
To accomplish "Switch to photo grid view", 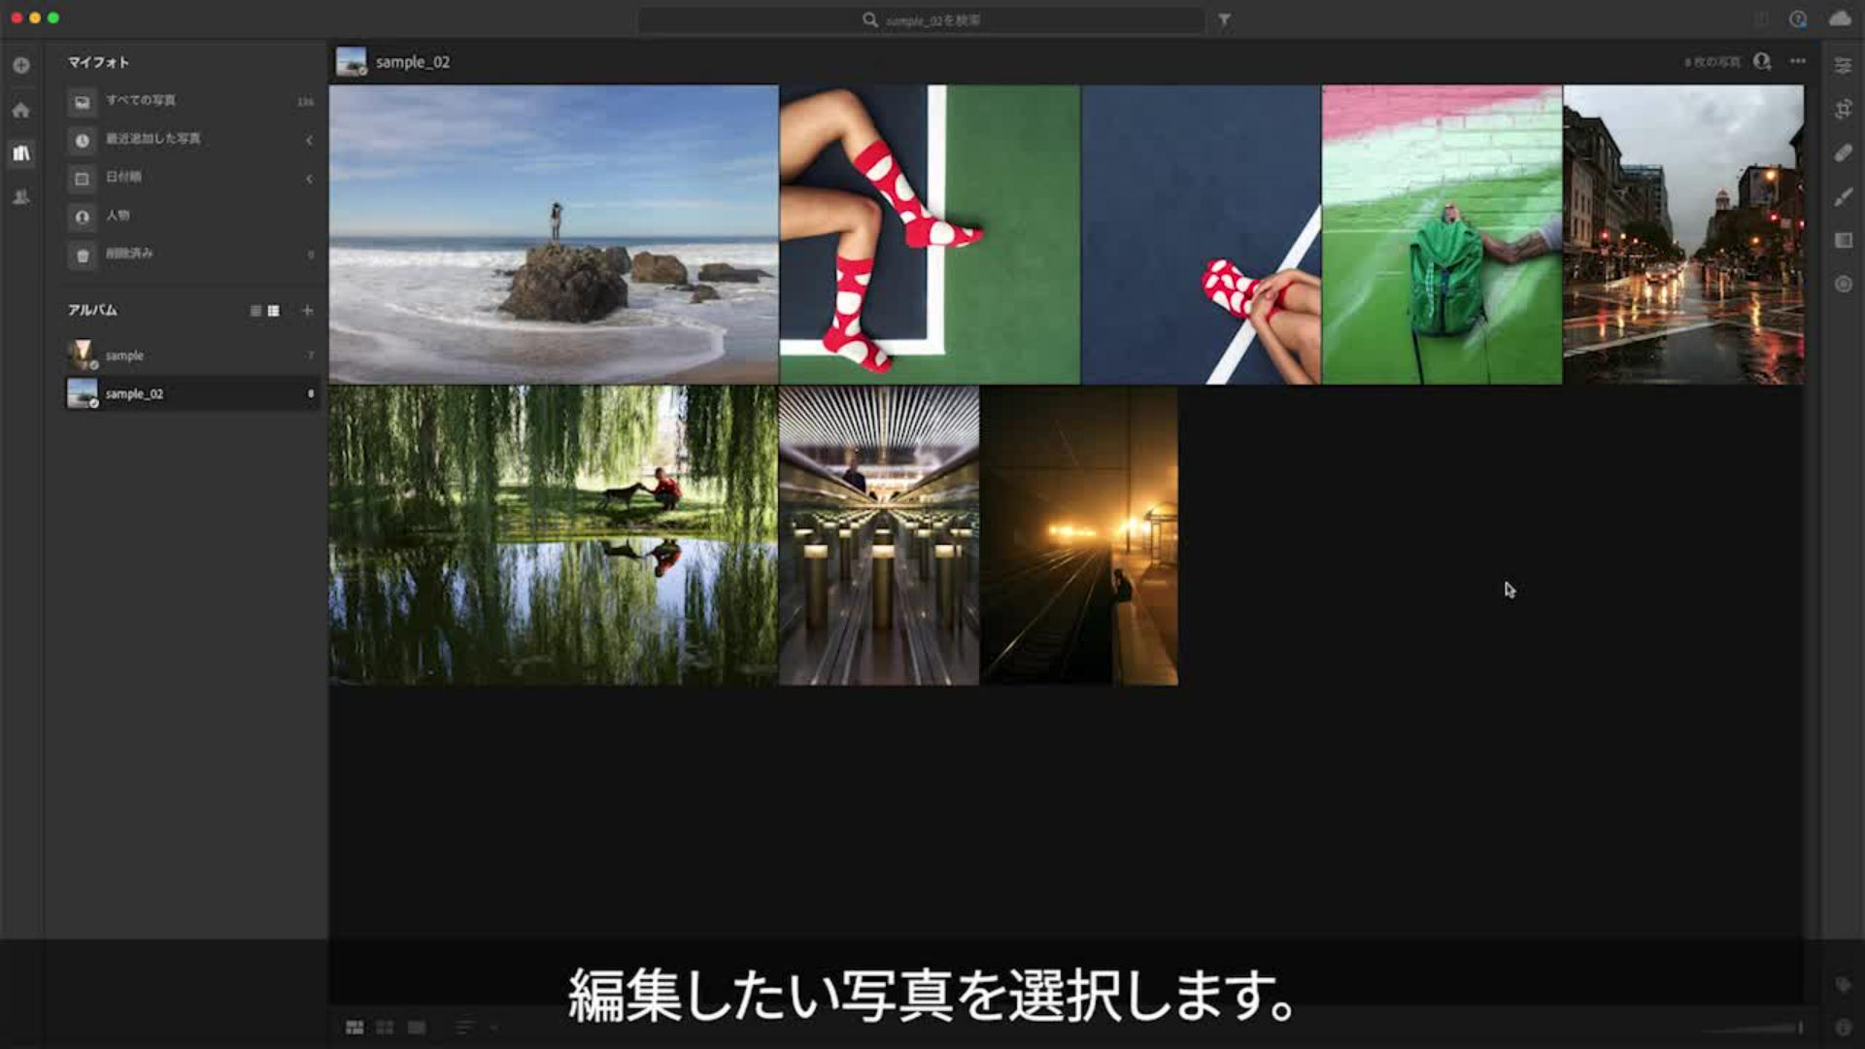I will click(355, 1027).
